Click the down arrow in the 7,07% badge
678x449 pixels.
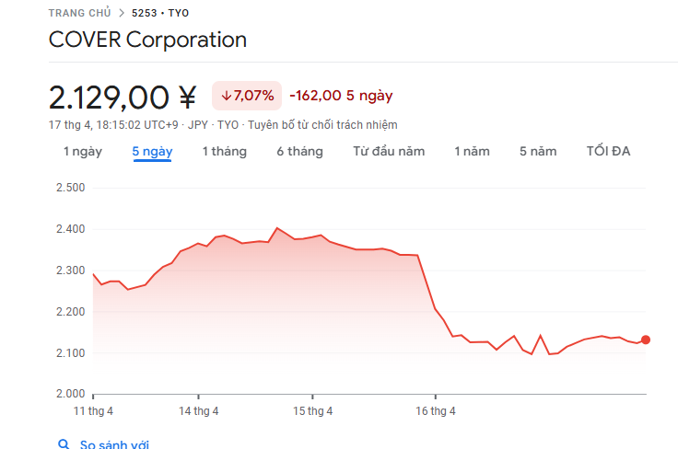[226, 96]
